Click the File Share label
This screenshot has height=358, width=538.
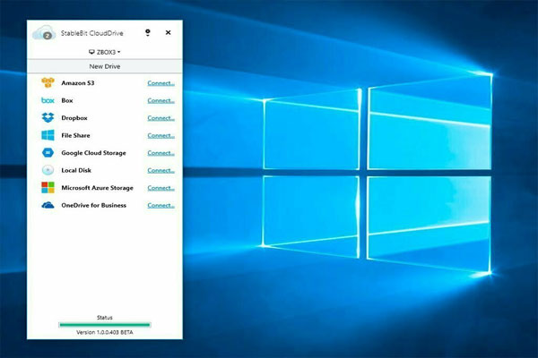(75, 135)
